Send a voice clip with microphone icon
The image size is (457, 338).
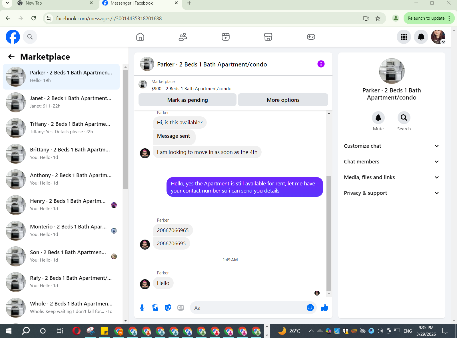point(142,308)
